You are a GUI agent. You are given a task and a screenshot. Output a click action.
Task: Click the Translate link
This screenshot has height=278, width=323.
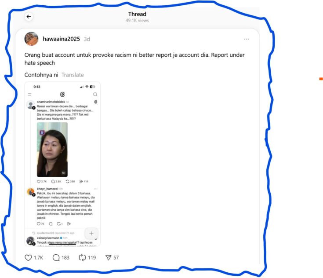(73, 75)
